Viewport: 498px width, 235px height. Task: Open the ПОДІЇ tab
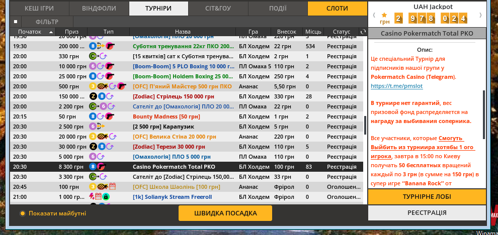pos(278,9)
